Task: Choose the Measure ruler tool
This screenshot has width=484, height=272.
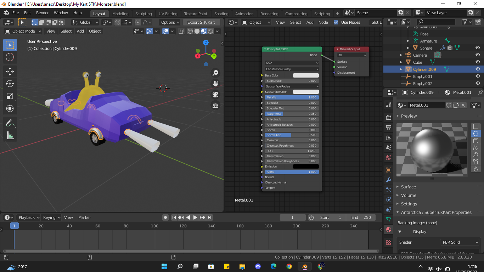Action: pyautogui.click(x=10, y=135)
